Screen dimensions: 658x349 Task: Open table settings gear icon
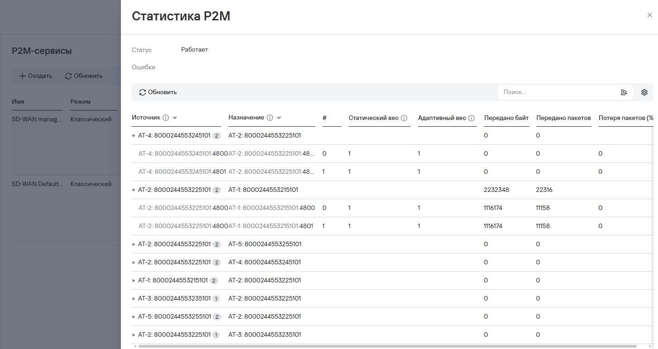pos(644,92)
